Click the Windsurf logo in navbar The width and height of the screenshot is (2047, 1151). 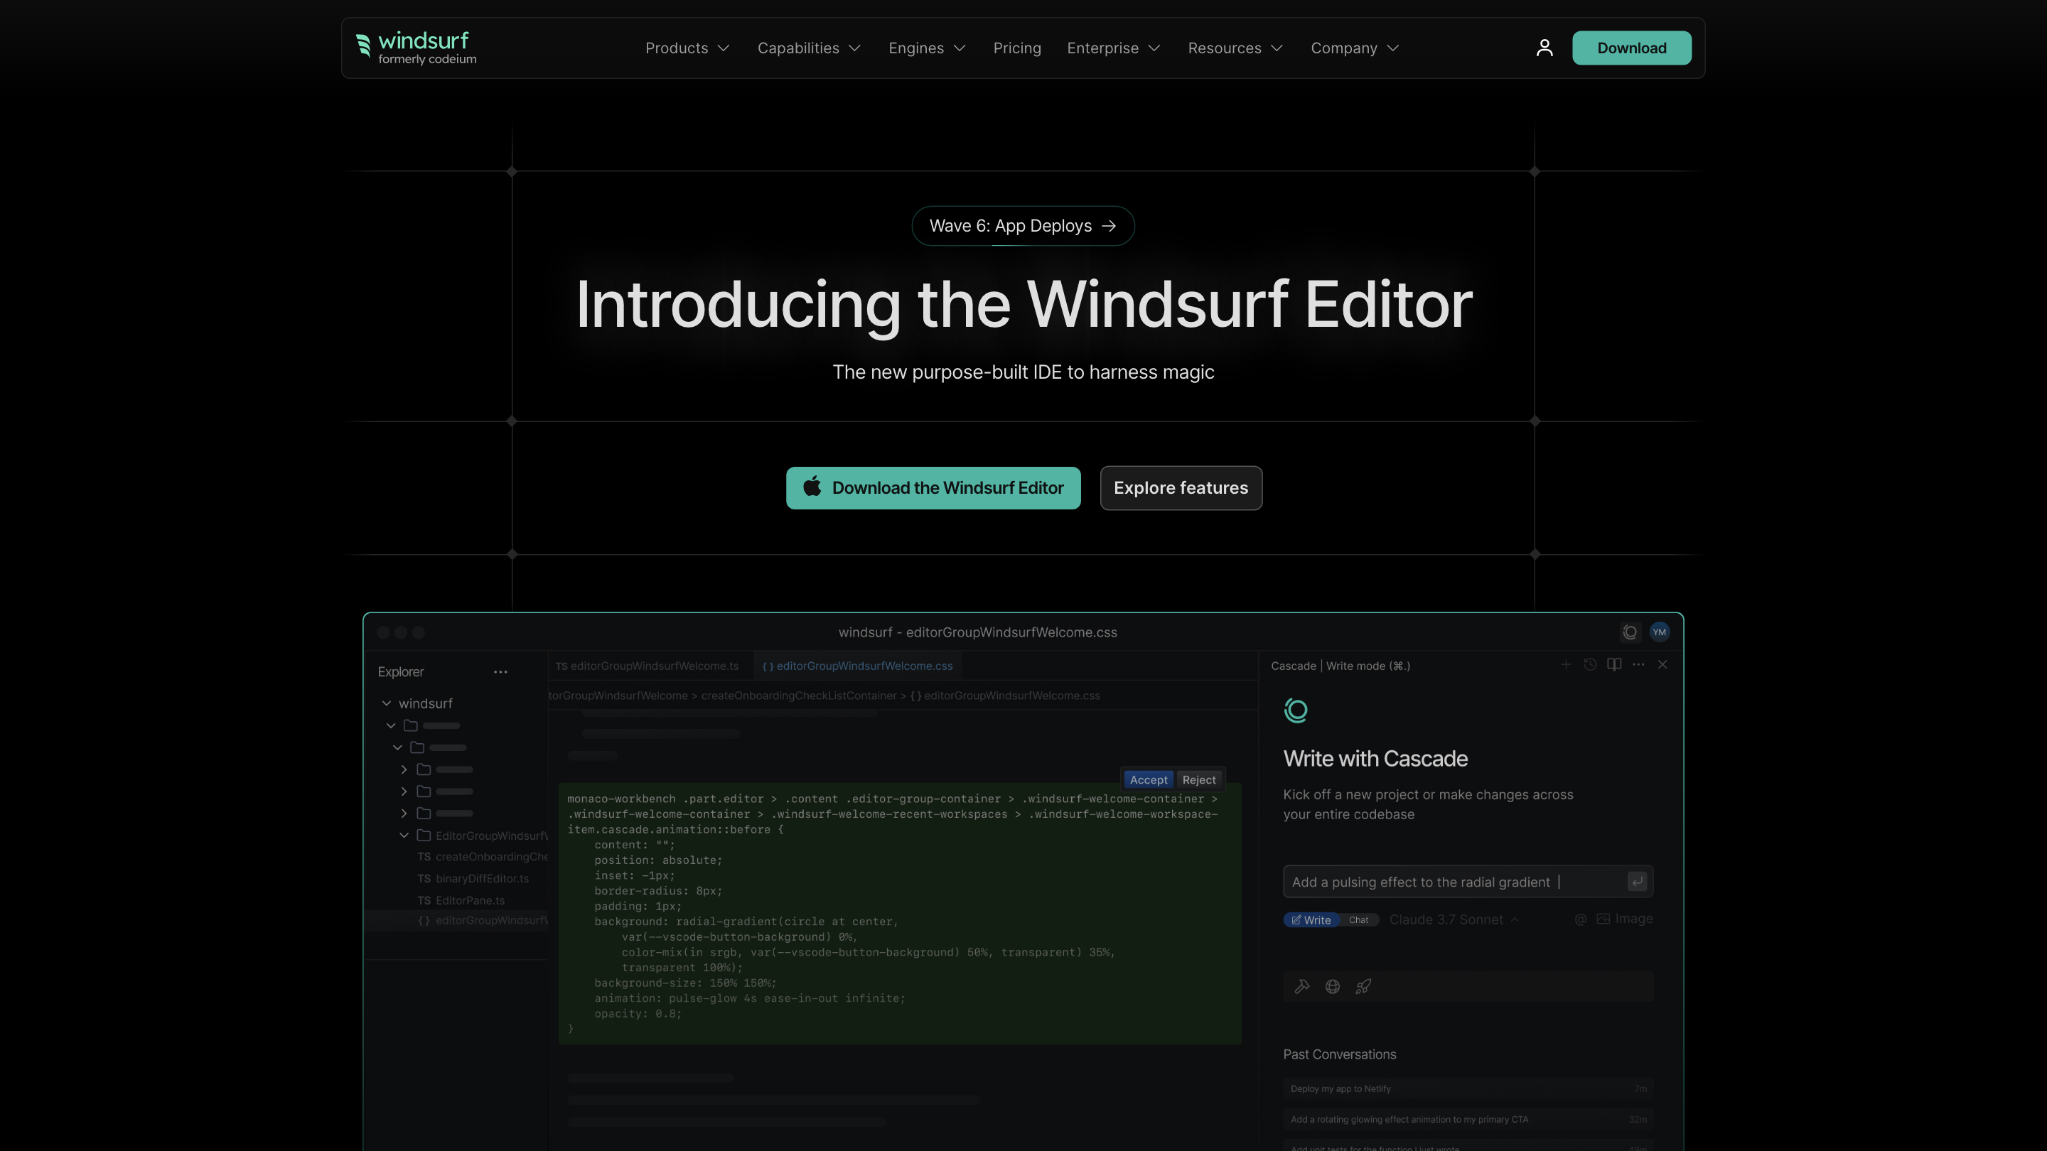416,48
